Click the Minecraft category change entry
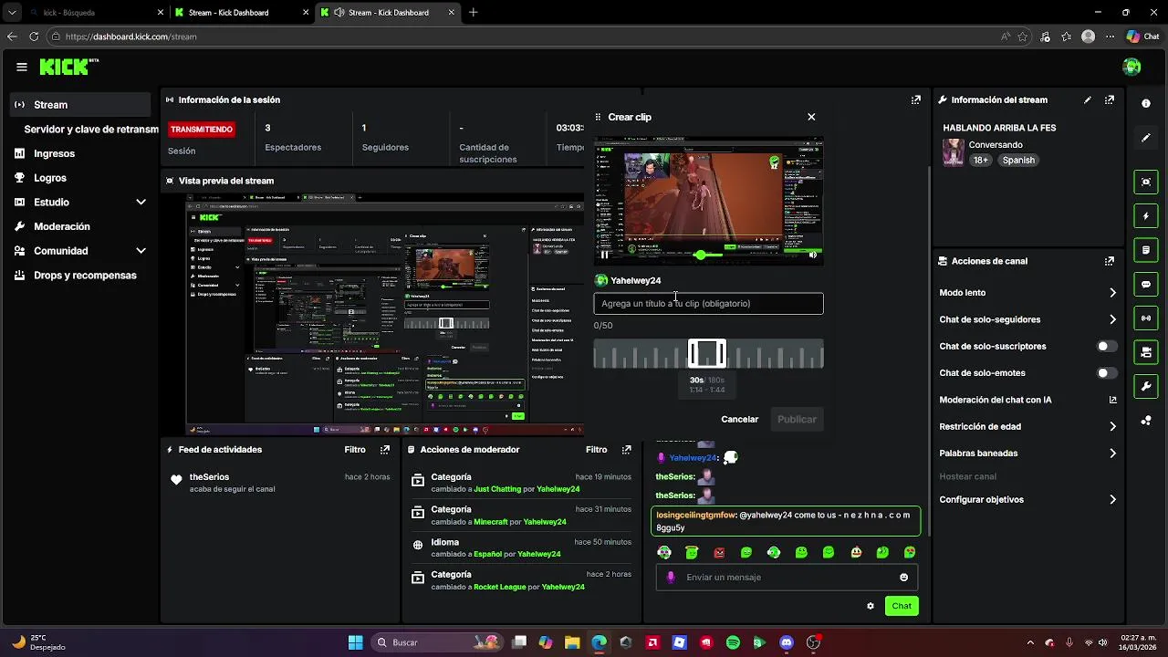This screenshot has height=657, width=1168. (x=520, y=516)
